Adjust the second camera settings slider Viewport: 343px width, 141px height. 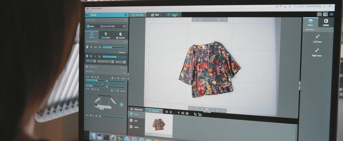(114, 57)
